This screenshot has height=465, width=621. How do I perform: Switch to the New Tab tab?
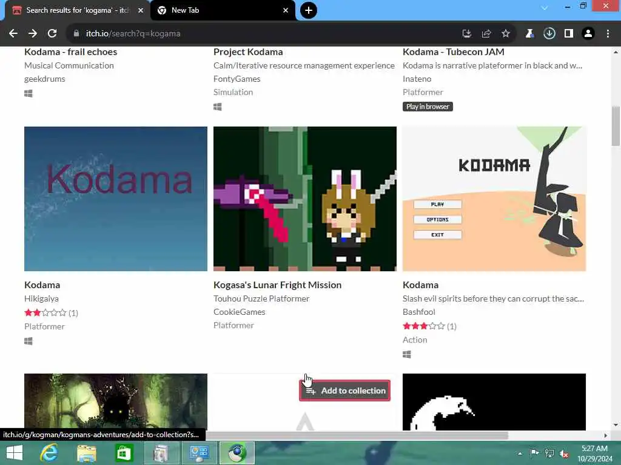click(223, 10)
